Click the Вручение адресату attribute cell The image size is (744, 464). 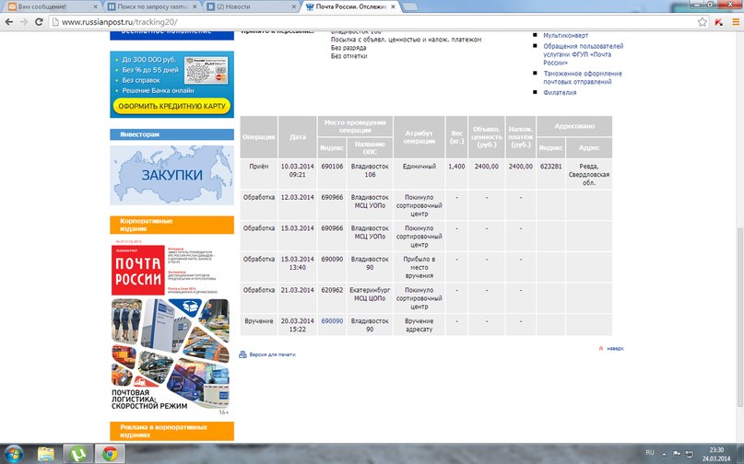click(x=419, y=325)
